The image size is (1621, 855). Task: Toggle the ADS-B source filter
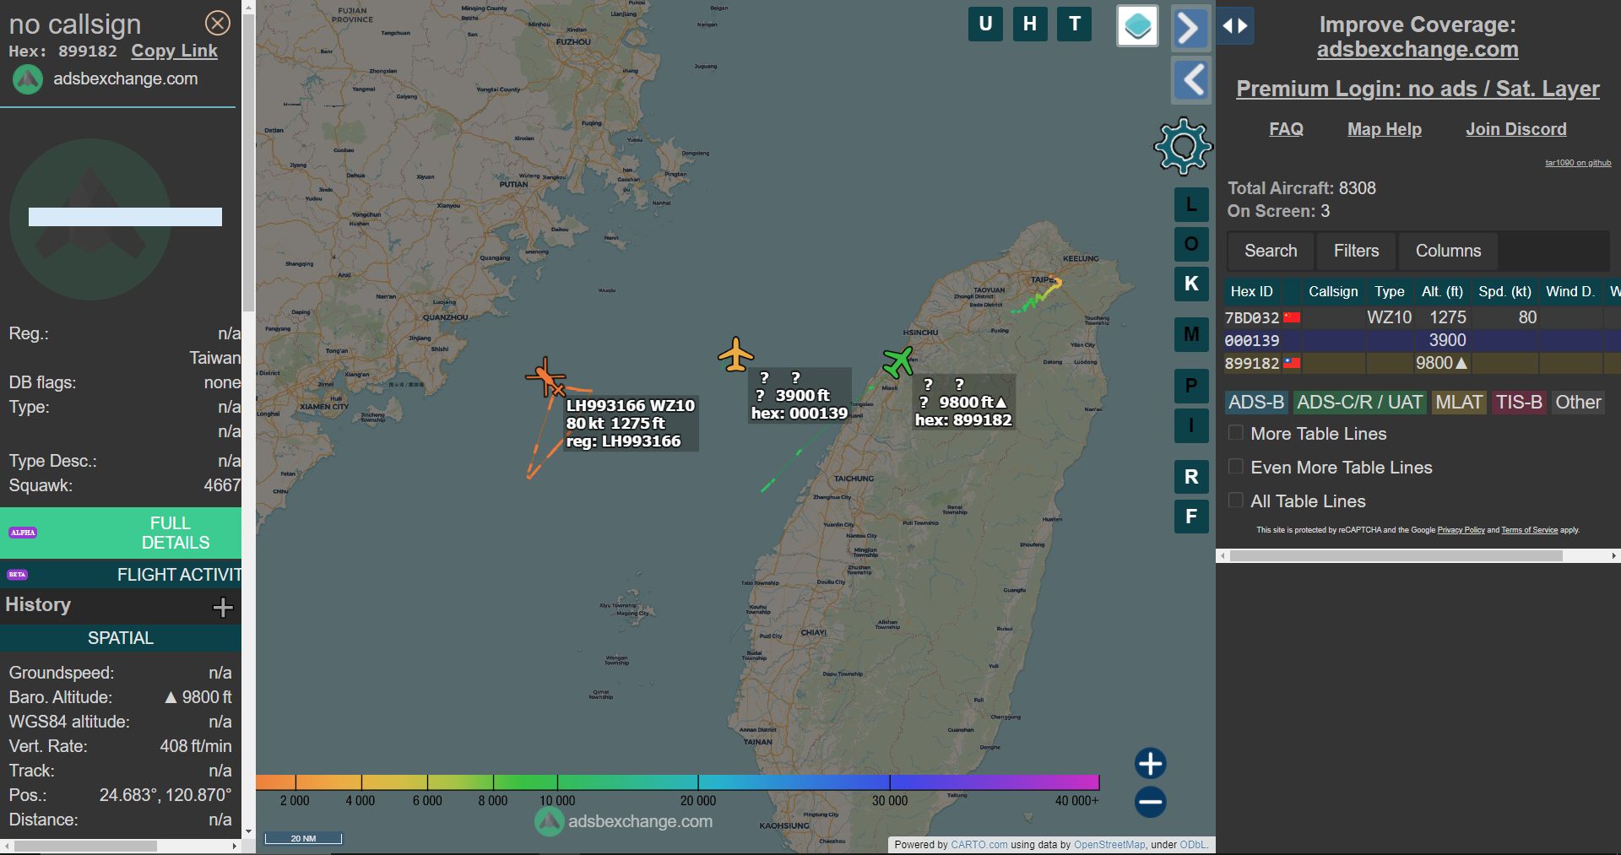[x=1256, y=403]
